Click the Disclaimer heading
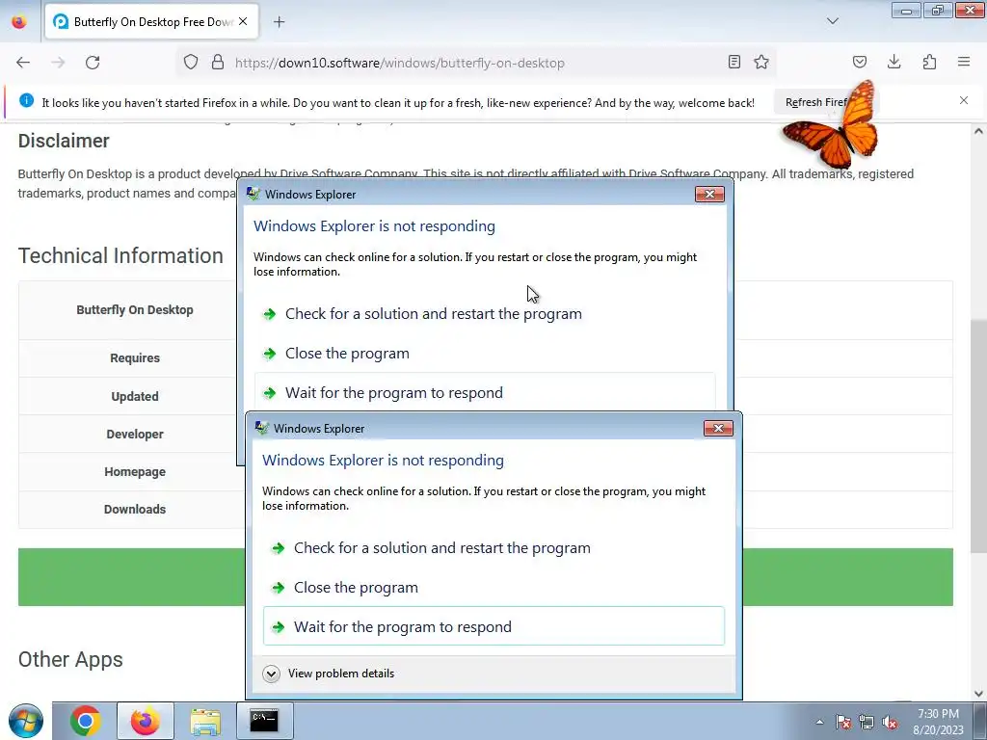This screenshot has width=987, height=740. pos(64,141)
